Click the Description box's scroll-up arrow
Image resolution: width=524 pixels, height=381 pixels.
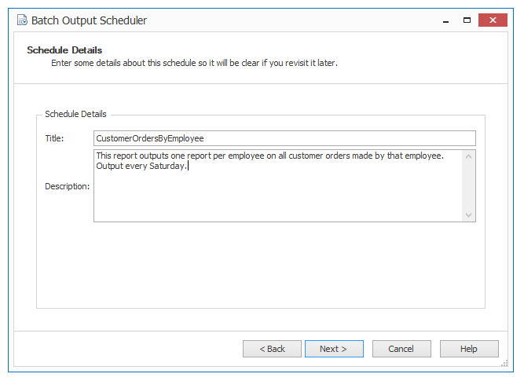pyautogui.click(x=468, y=156)
